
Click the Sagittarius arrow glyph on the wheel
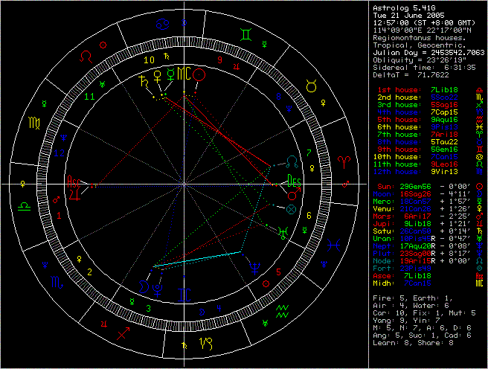[x=123, y=334]
